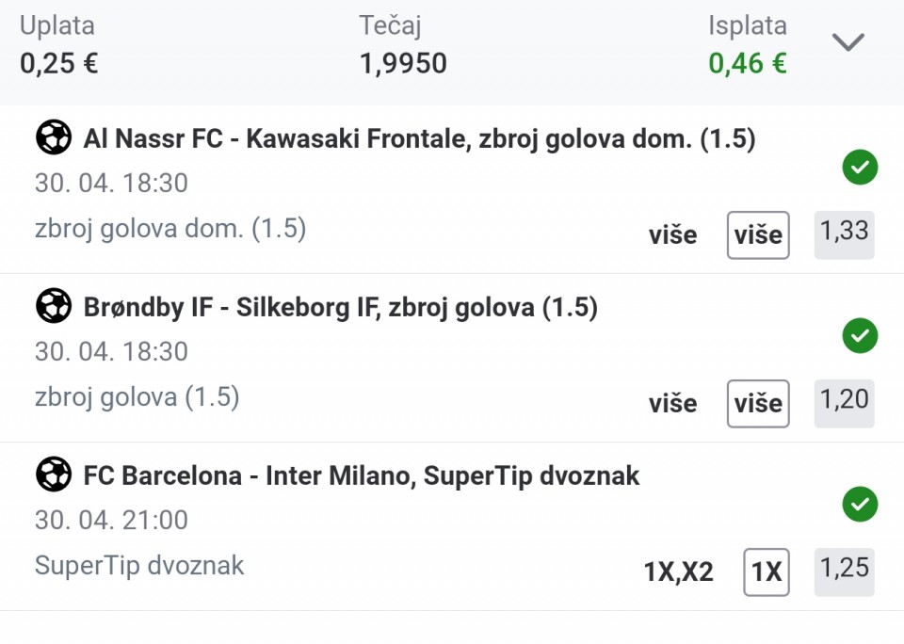Image resolution: width=904 pixels, height=644 pixels.
Task: Click the 1,33 odds box
Action: (844, 234)
